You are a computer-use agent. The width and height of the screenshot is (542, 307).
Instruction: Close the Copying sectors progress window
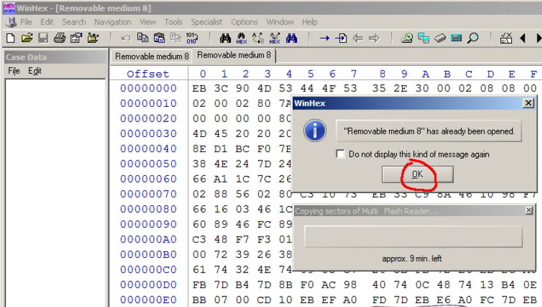pyautogui.click(x=529, y=210)
